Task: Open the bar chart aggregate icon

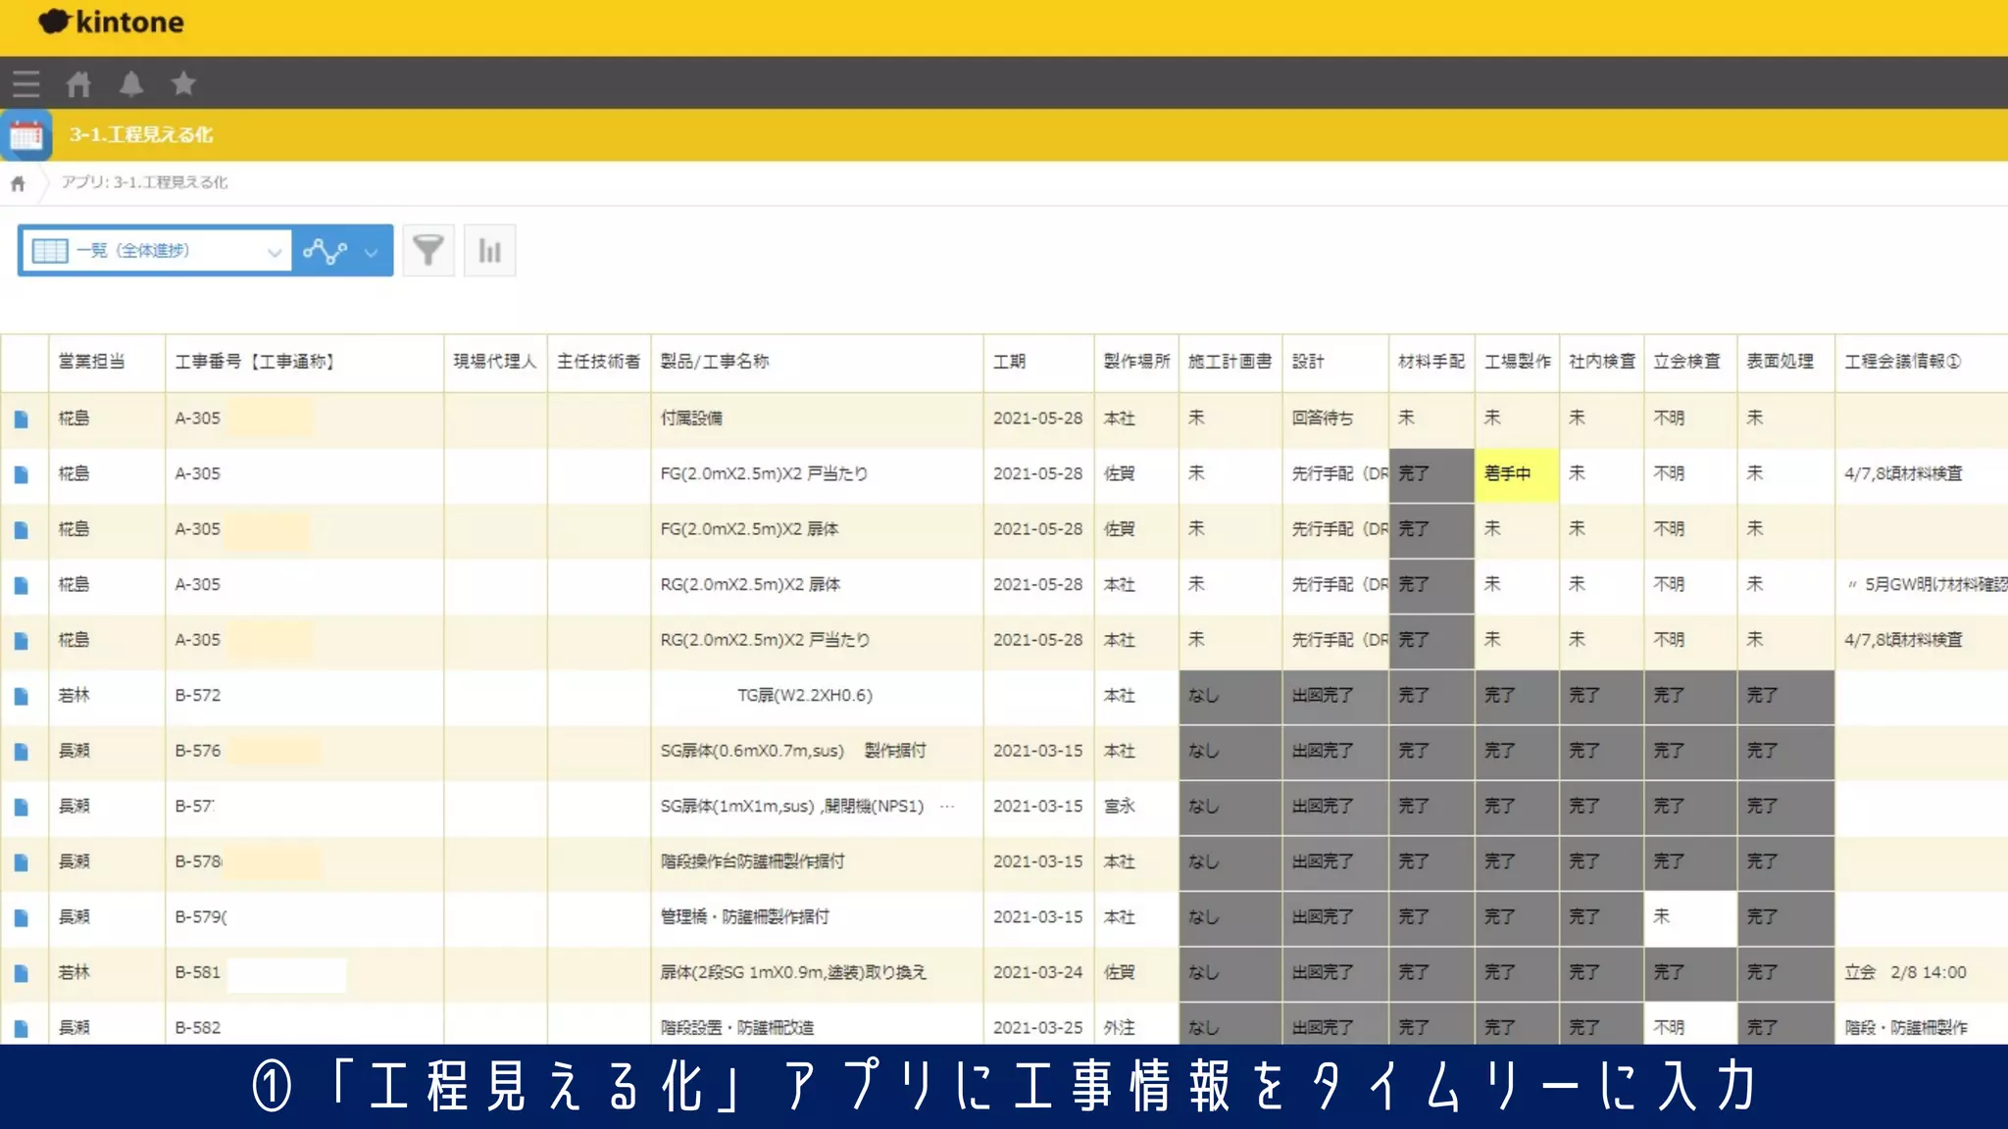Action: 489,251
